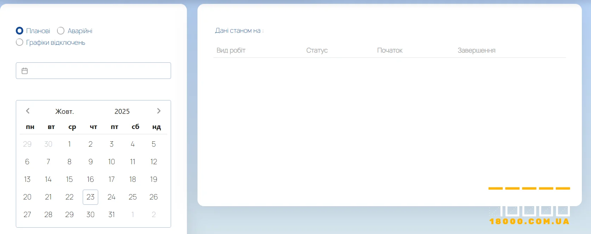Open the 2025 year selector
The height and width of the screenshot is (234, 591).
(x=122, y=111)
